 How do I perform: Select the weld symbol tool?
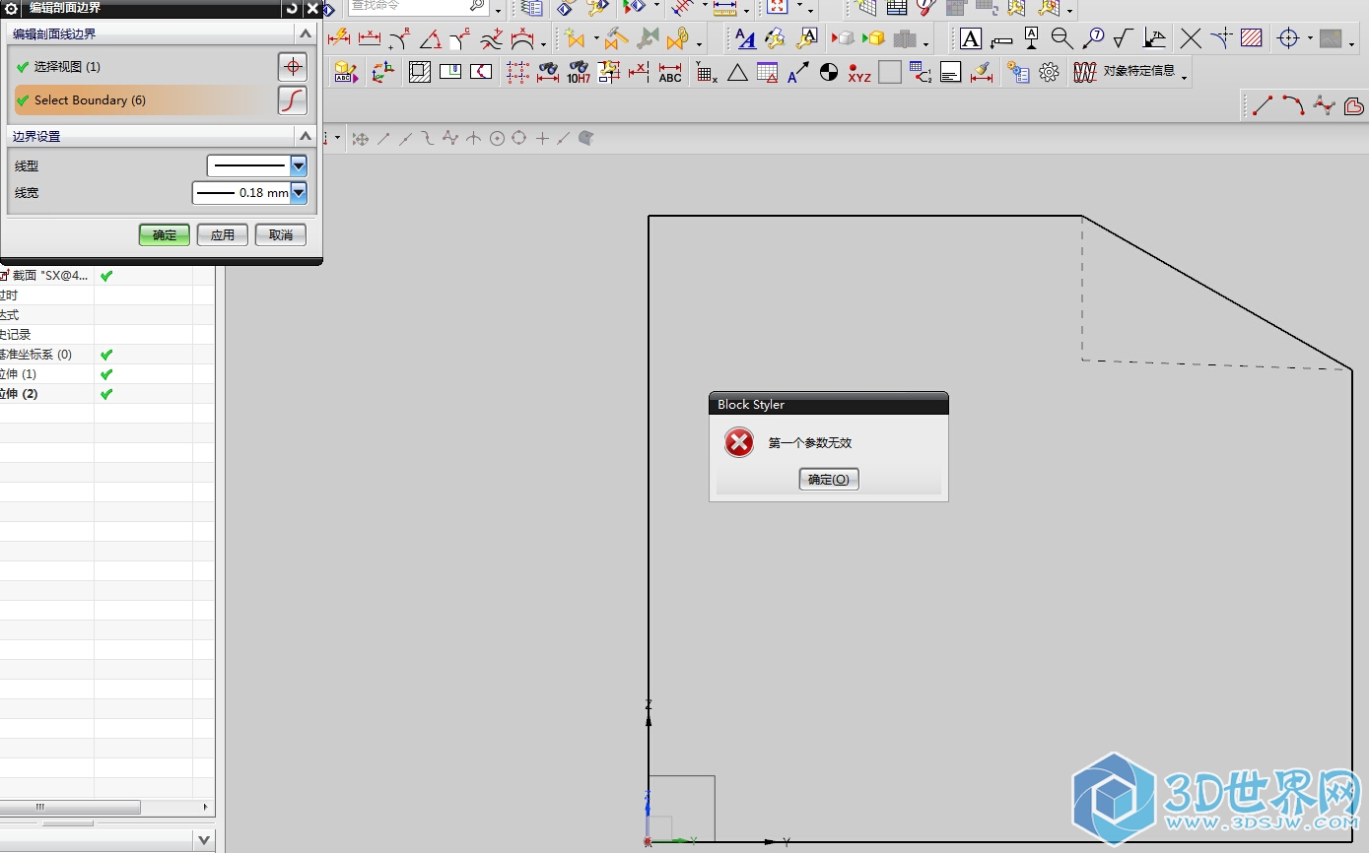[x=1154, y=38]
